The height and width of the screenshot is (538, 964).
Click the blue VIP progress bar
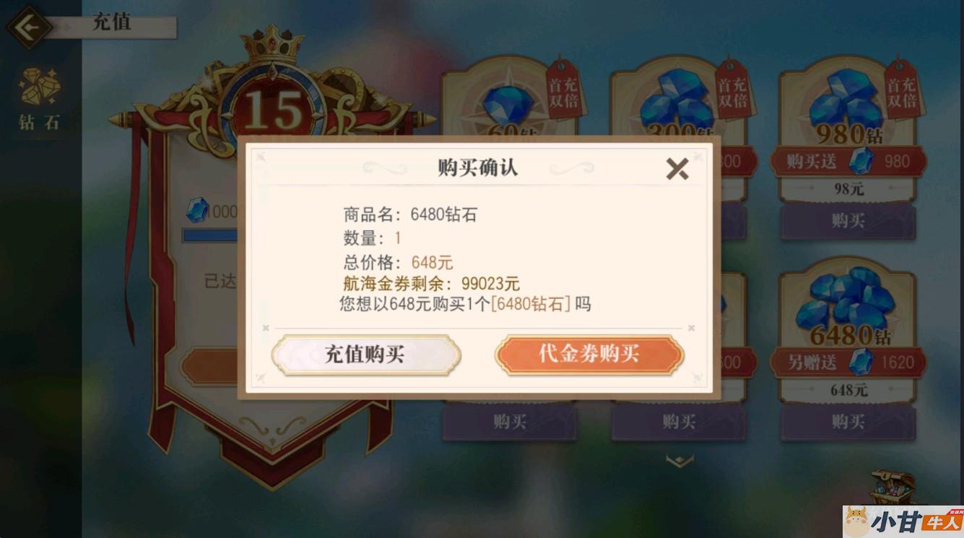point(210,235)
